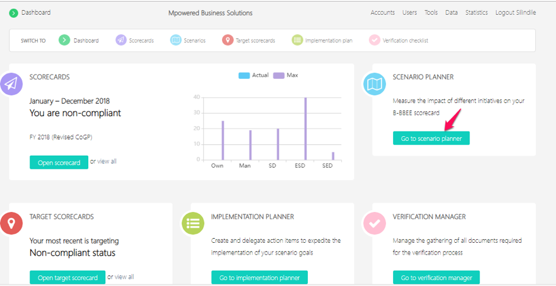
Task: Click the green Dashboard arrow icon in header
Action: point(14,14)
